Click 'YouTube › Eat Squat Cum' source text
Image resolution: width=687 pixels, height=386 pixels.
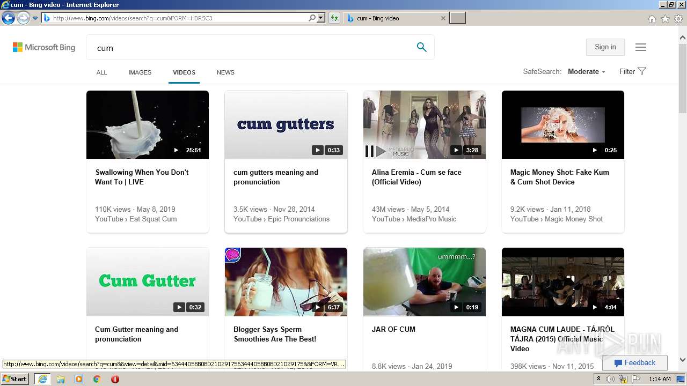click(136, 219)
